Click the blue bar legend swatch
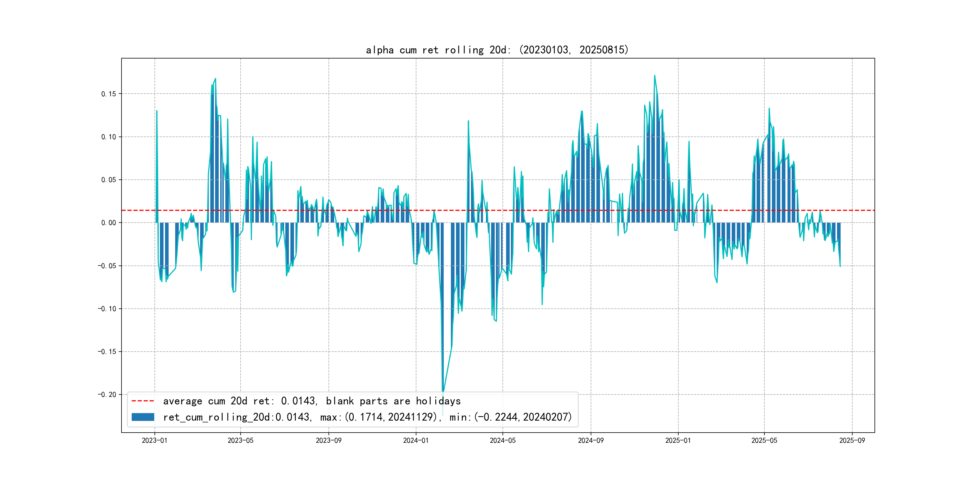Image resolution: width=972 pixels, height=486 pixels. click(x=142, y=417)
